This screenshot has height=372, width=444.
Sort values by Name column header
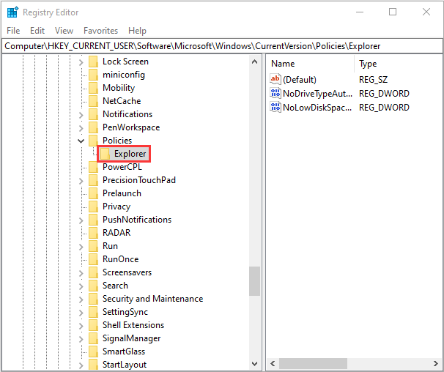click(x=283, y=64)
